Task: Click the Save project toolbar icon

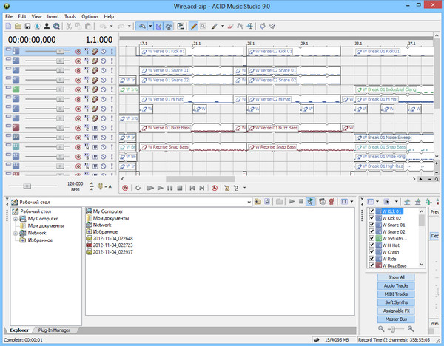Action: coord(27,26)
